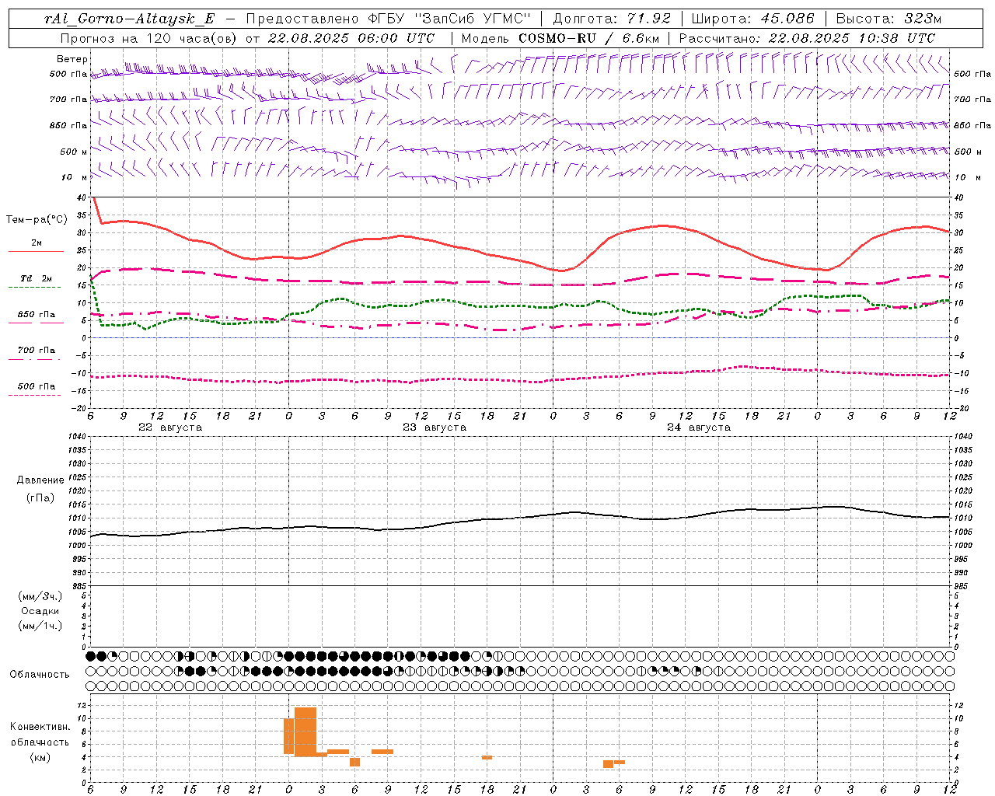Click the Осадки panel label
Viewport: 995px width, 796px height.
(x=40, y=611)
